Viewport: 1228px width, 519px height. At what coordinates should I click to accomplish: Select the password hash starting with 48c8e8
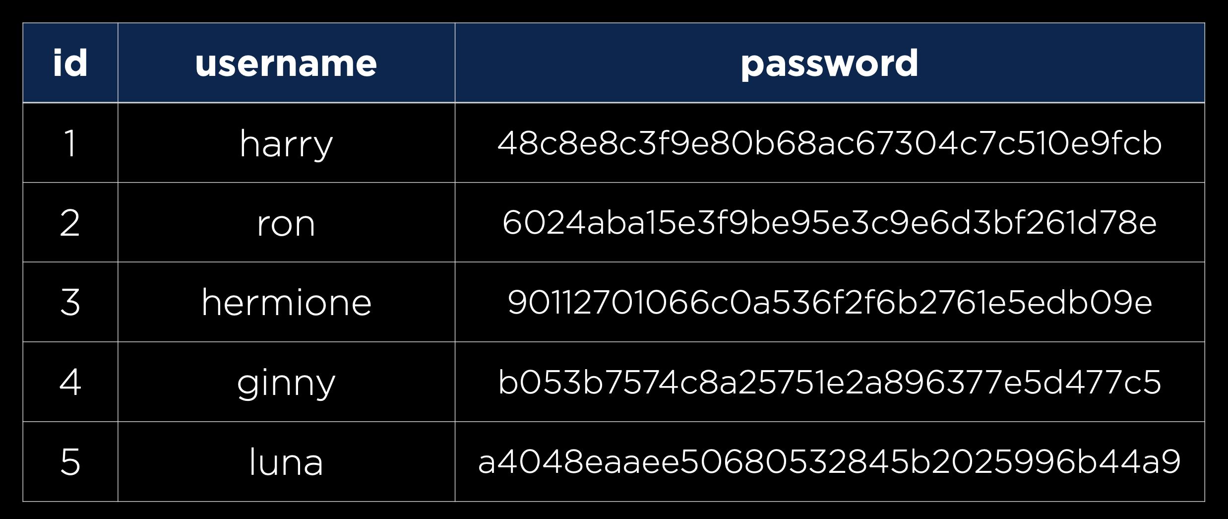(x=829, y=143)
